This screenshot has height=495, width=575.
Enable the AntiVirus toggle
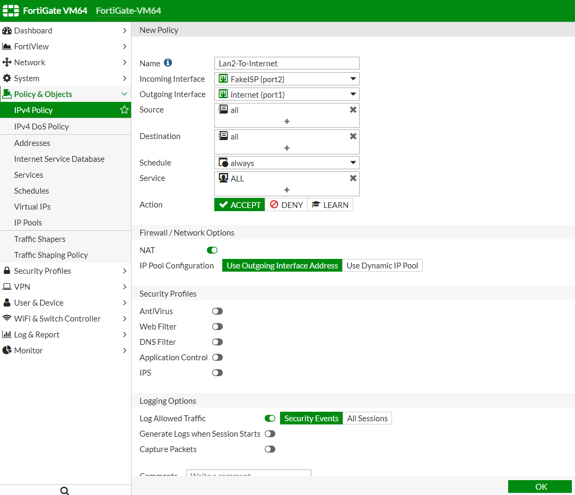point(217,311)
